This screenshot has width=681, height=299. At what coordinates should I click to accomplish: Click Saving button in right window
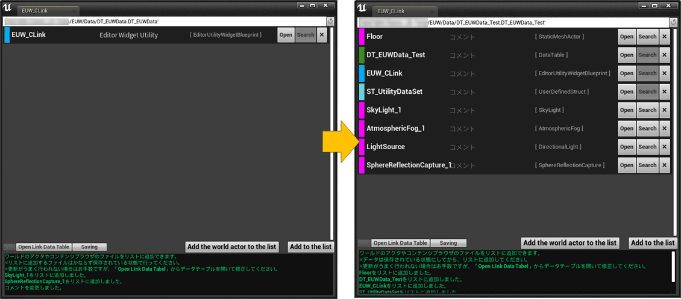click(x=449, y=243)
